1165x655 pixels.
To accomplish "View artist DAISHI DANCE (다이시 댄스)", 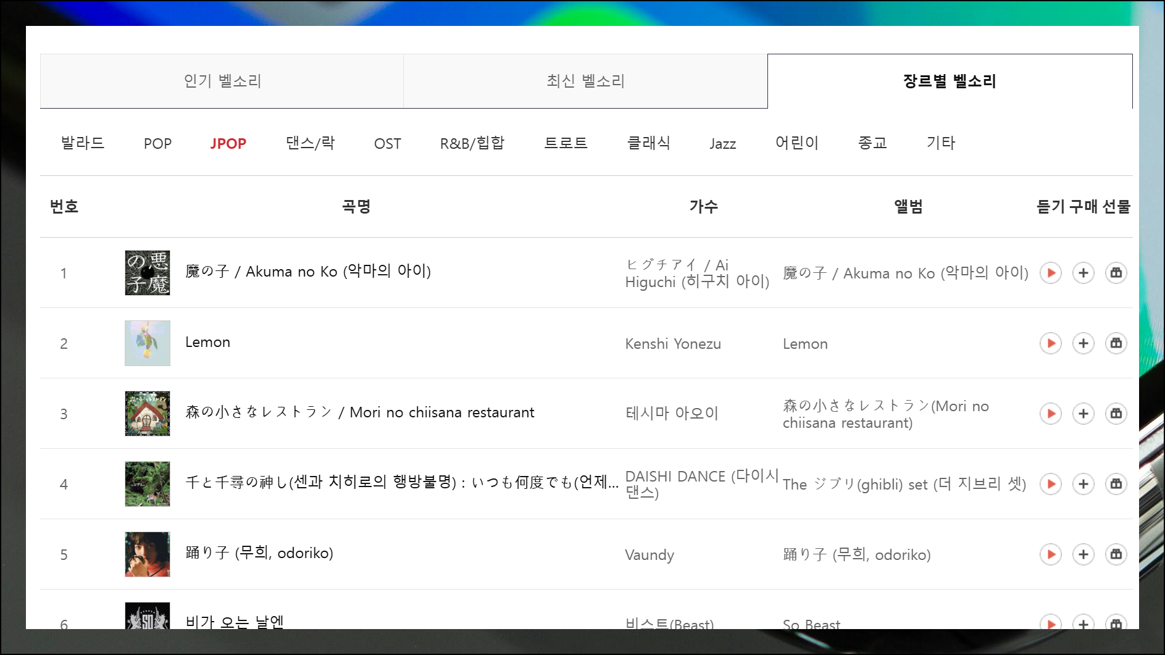I will (x=702, y=484).
